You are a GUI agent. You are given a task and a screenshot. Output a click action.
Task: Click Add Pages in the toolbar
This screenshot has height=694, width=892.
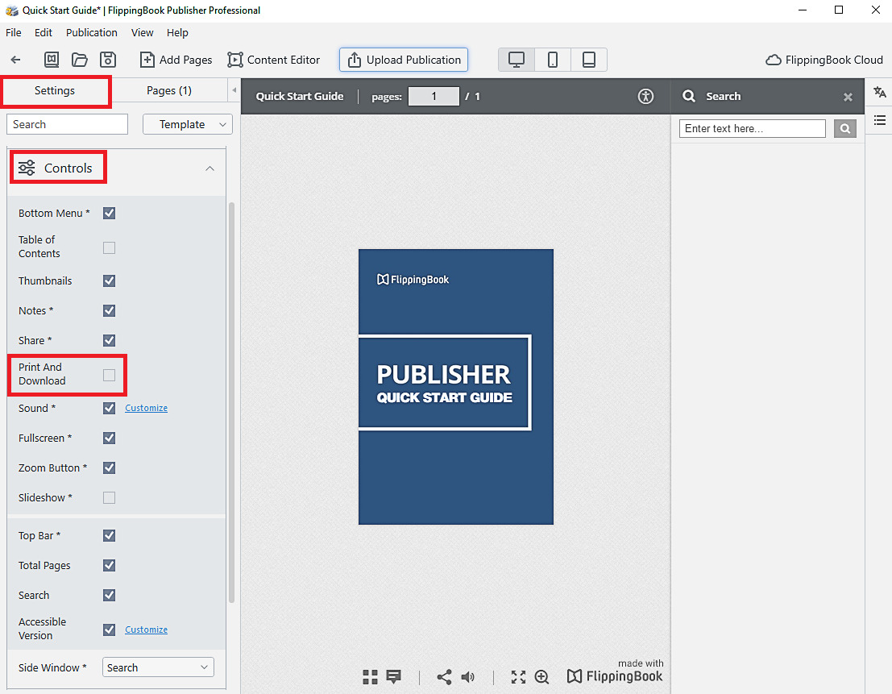click(x=176, y=60)
